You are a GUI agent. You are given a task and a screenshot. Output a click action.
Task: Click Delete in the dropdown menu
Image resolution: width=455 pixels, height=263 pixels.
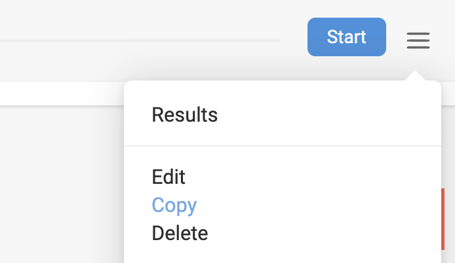coord(180,233)
